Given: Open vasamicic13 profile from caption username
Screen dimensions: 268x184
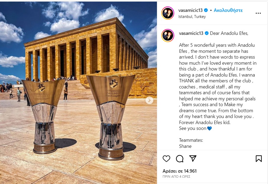Looking at the screenshot, I should tap(191, 33).
